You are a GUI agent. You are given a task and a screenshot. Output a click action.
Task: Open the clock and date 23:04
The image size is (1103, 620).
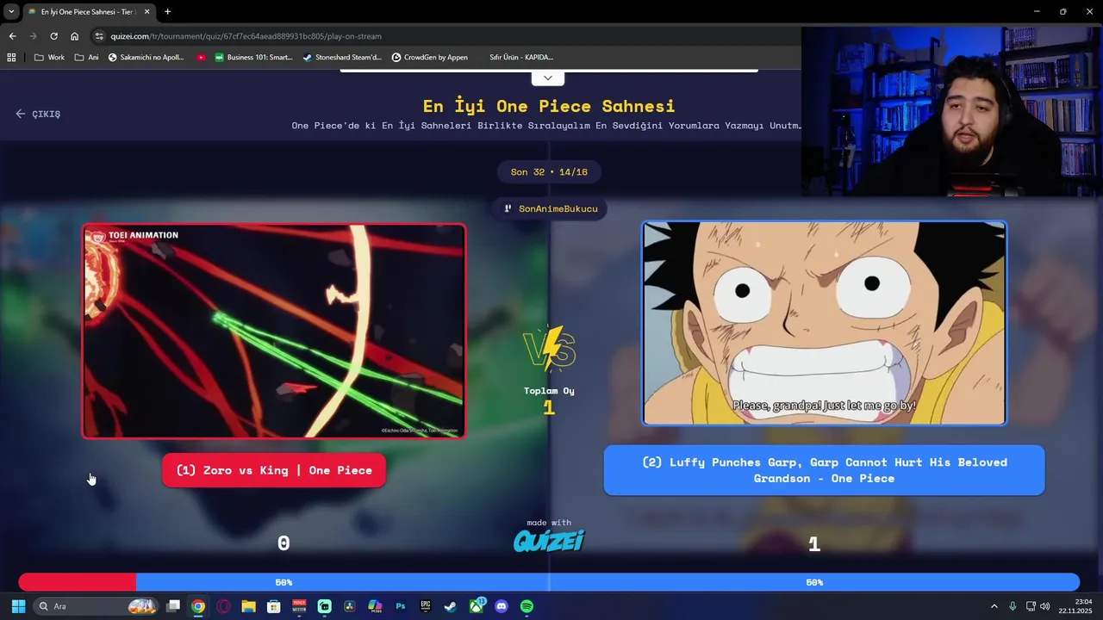pos(1075,606)
